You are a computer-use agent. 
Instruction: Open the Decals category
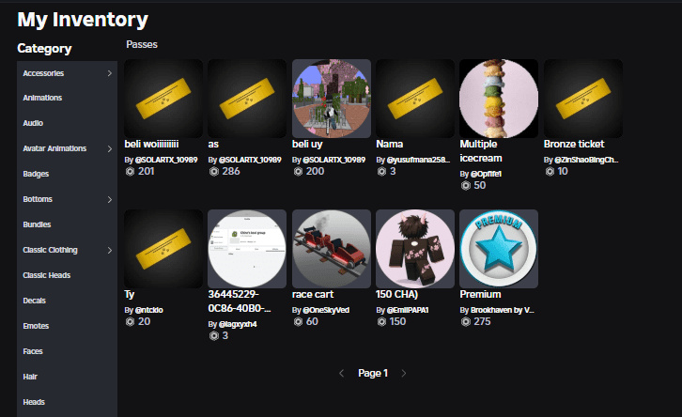[35, 301]
